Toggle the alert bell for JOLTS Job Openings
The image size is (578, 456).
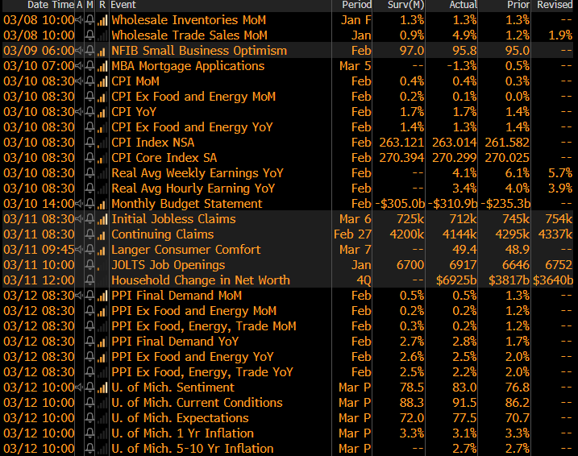(90, 265)
